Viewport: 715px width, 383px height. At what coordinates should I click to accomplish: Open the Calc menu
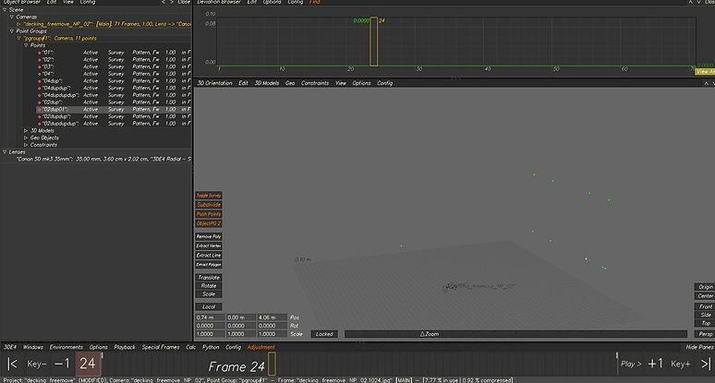pos(190,348)
